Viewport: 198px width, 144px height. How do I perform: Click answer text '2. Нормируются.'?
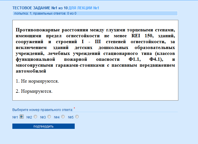(34, 91)
